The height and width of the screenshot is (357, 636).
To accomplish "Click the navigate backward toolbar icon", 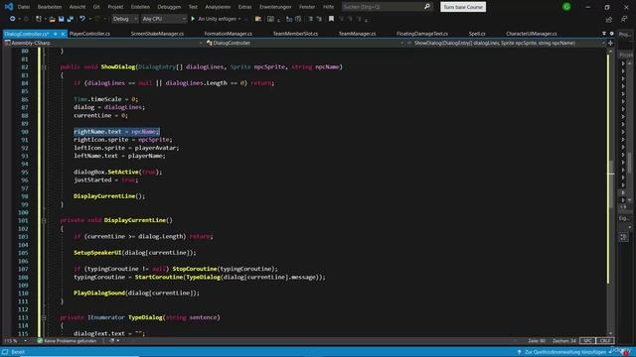I will click(12, 19).
